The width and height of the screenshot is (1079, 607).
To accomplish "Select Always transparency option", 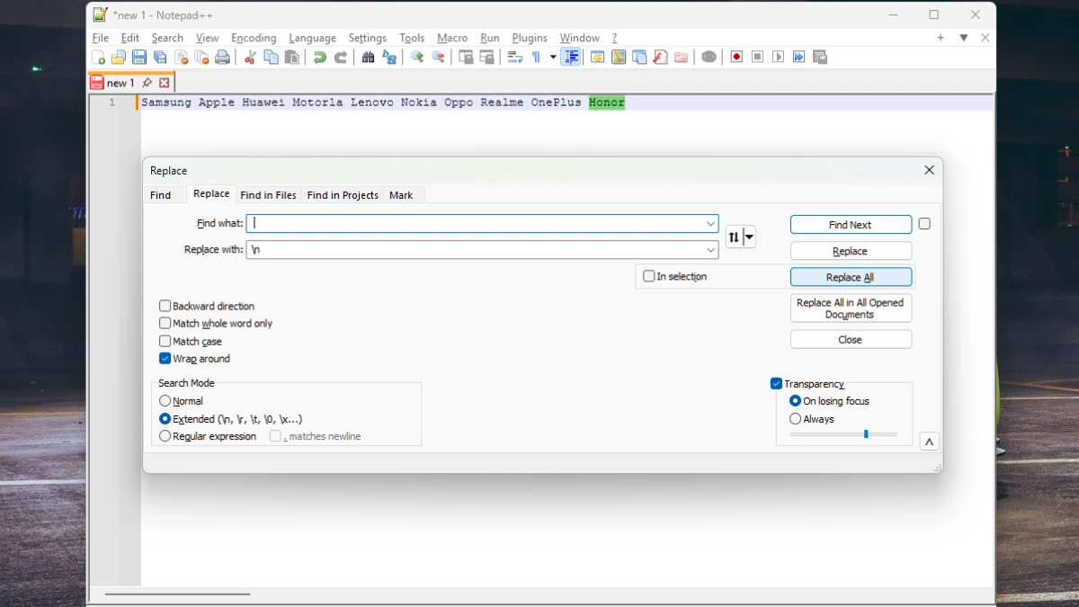I will point(795,419).
